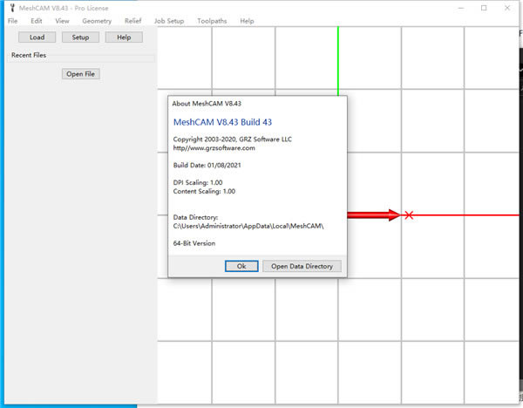Click the Copyright 2003-2020 line
523x408 pixels.
point(233,139)
